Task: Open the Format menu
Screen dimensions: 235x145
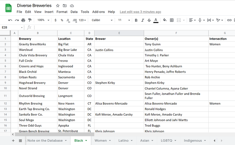Action: pyautogui.click(x=62, y=12)
